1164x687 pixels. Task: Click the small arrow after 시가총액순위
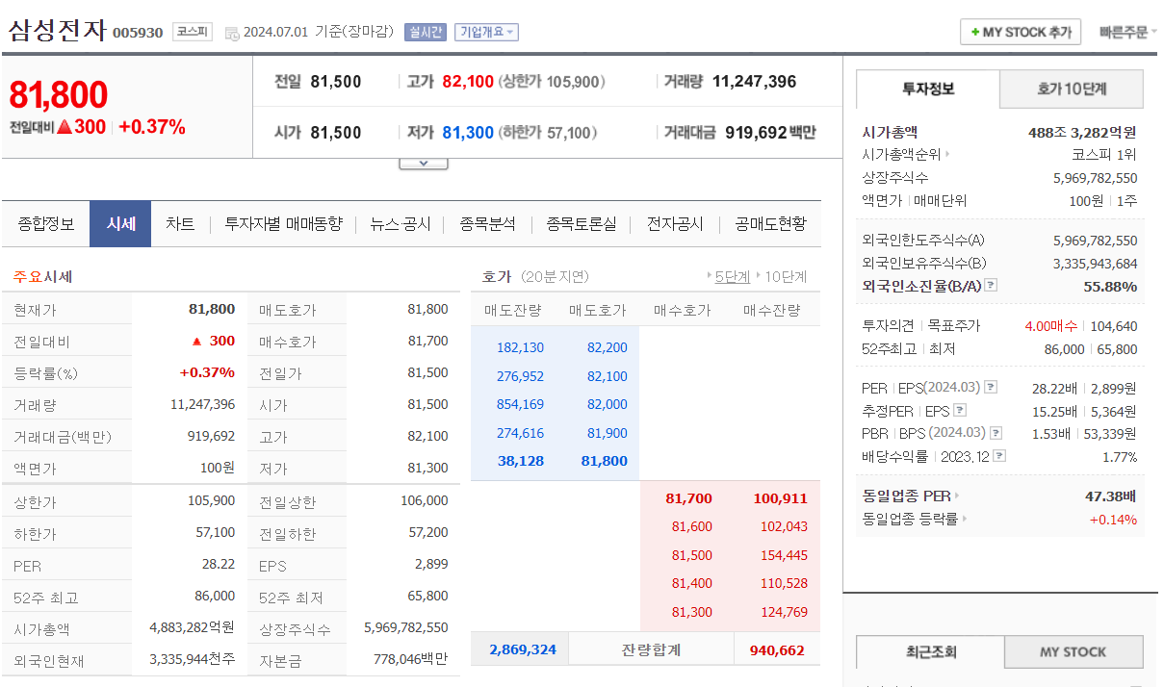[947, 154]
